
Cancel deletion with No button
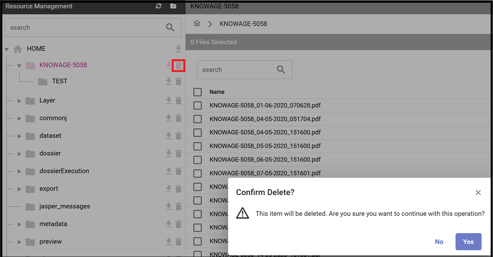click(439, 242)
